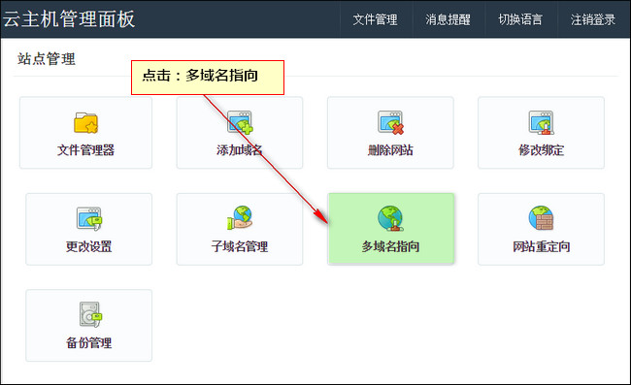Click the 文件管理器 folder icon
Viewport: 631px width, 385px height.
85,122
